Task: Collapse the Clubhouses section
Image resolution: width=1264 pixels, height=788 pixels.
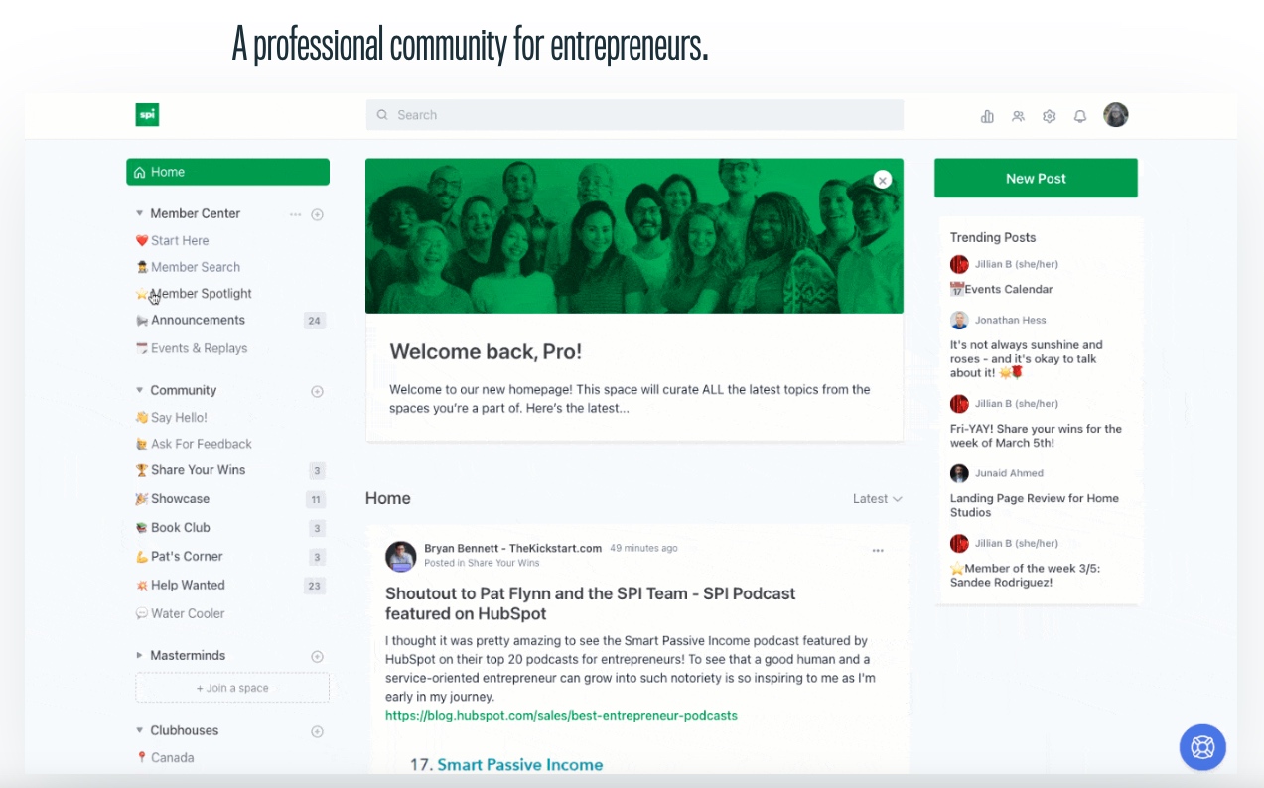Action: coord(139,730)
